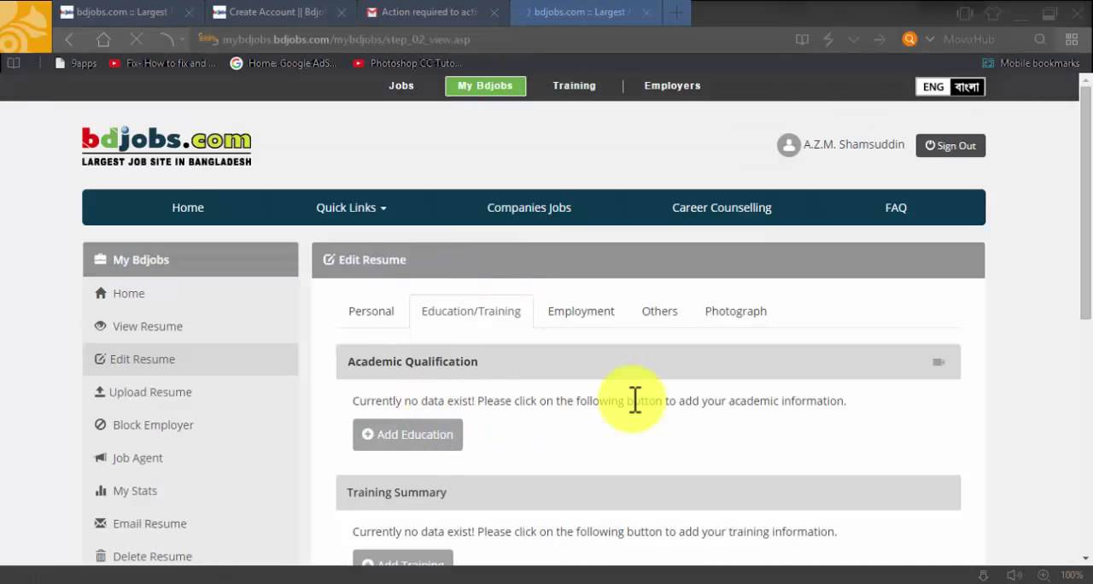This screenshot has height=584, width=1093.
Task: Select the Others resume tab
Action: (660, 312)
